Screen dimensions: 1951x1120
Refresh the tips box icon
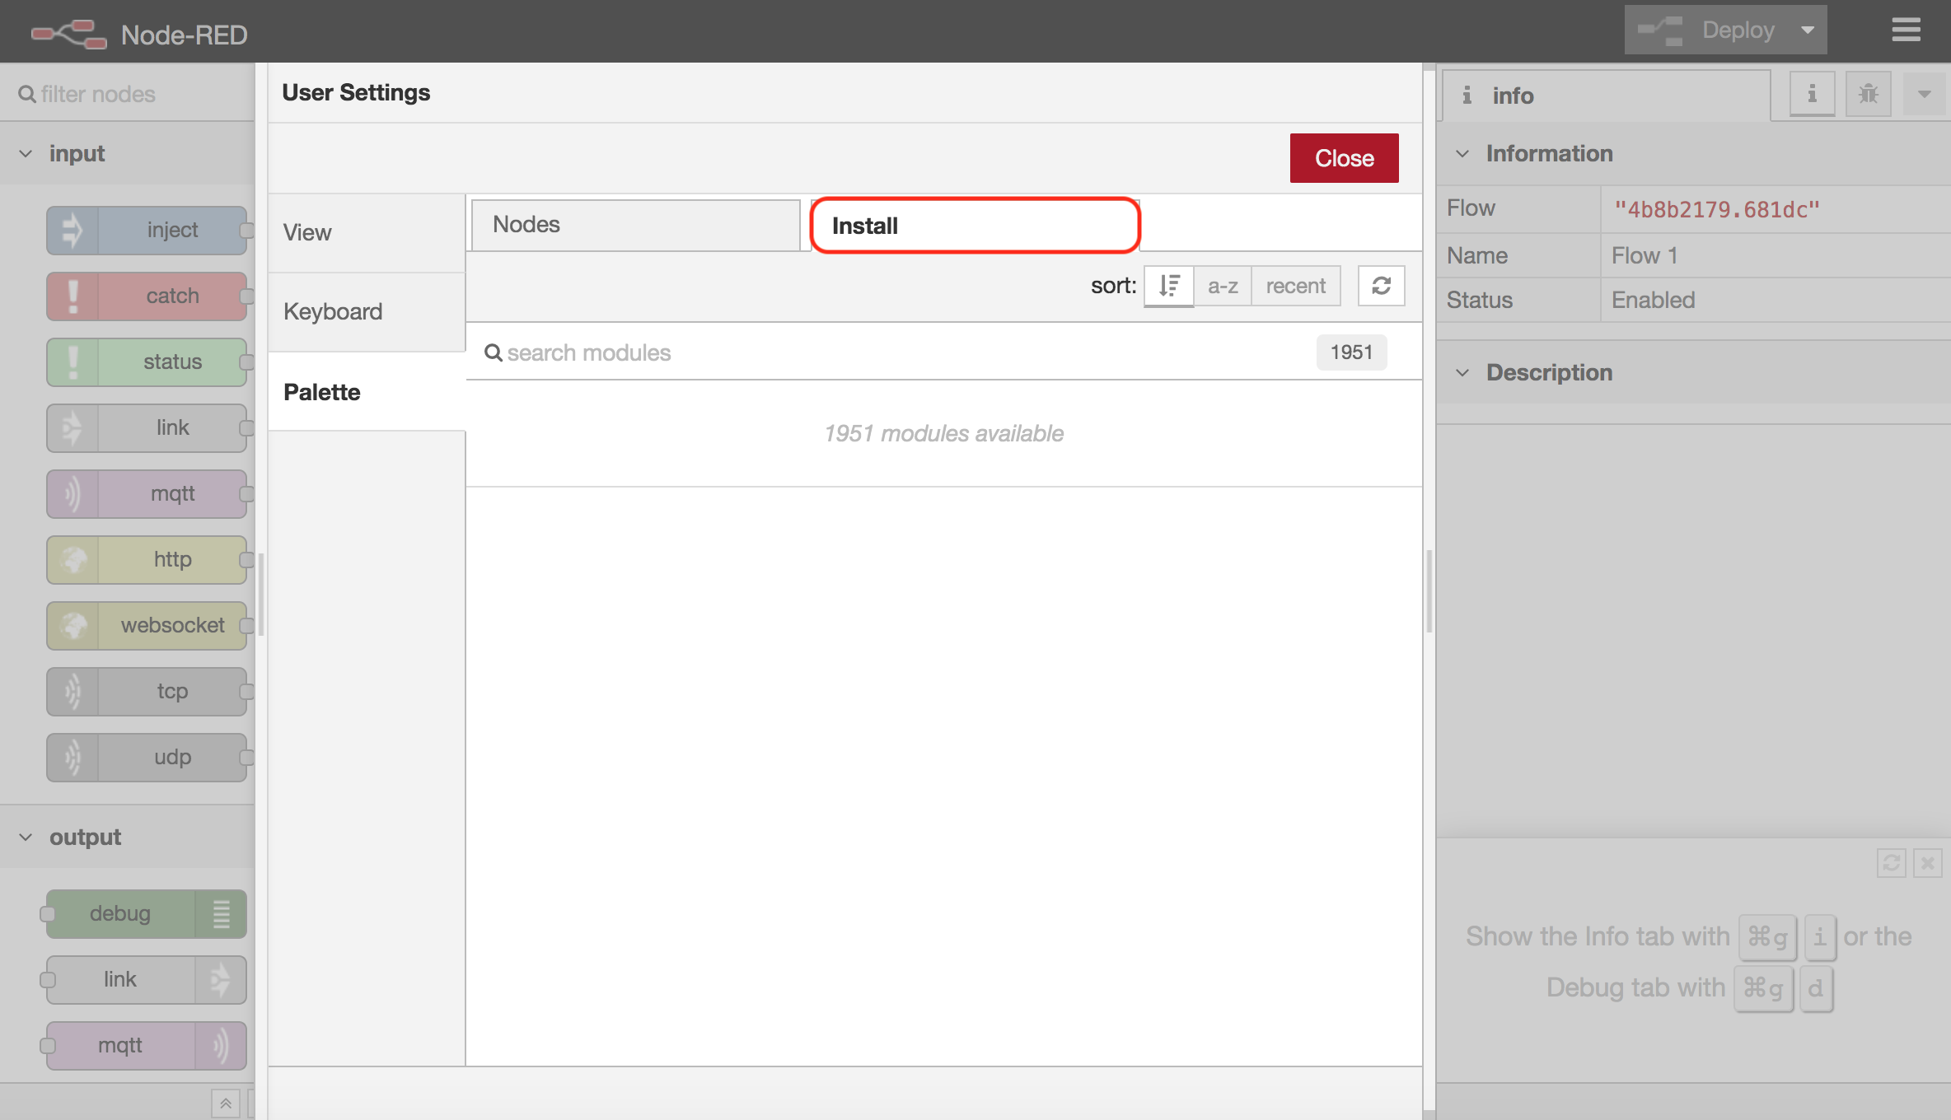[1891, 863]
